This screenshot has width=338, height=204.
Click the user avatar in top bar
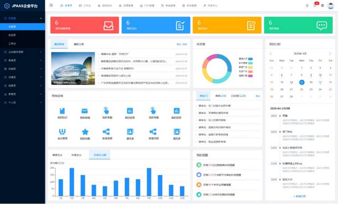pyautogui.click(x=331, y=6)
